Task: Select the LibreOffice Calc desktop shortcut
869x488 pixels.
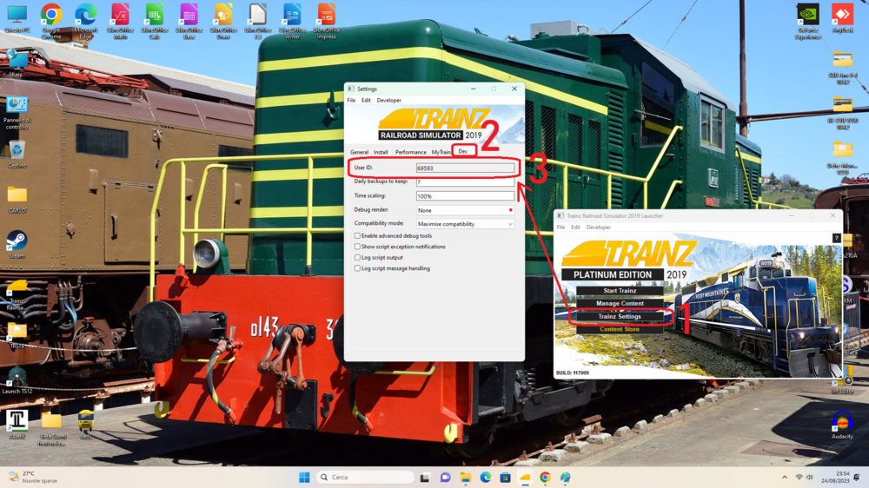Action: [155, 21]
